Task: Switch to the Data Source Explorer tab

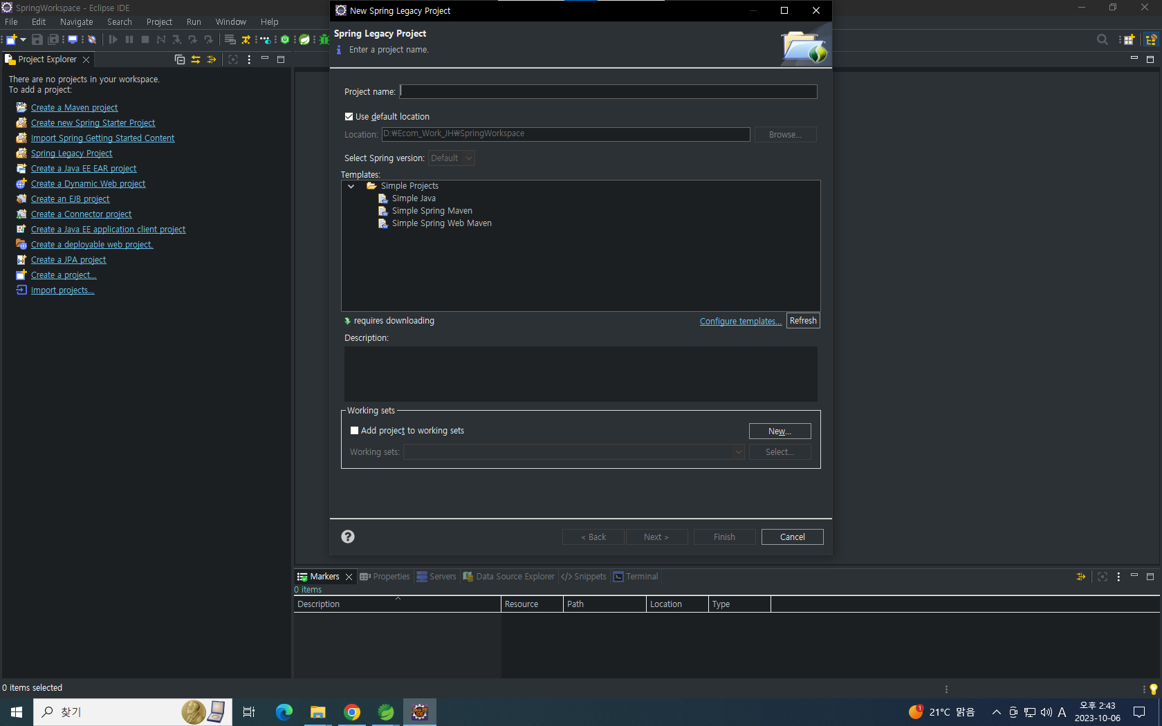Action: click(508, 577)
